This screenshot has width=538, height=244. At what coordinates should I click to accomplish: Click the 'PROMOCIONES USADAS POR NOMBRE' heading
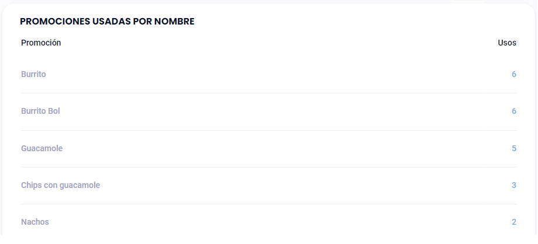tap(107, 22)
